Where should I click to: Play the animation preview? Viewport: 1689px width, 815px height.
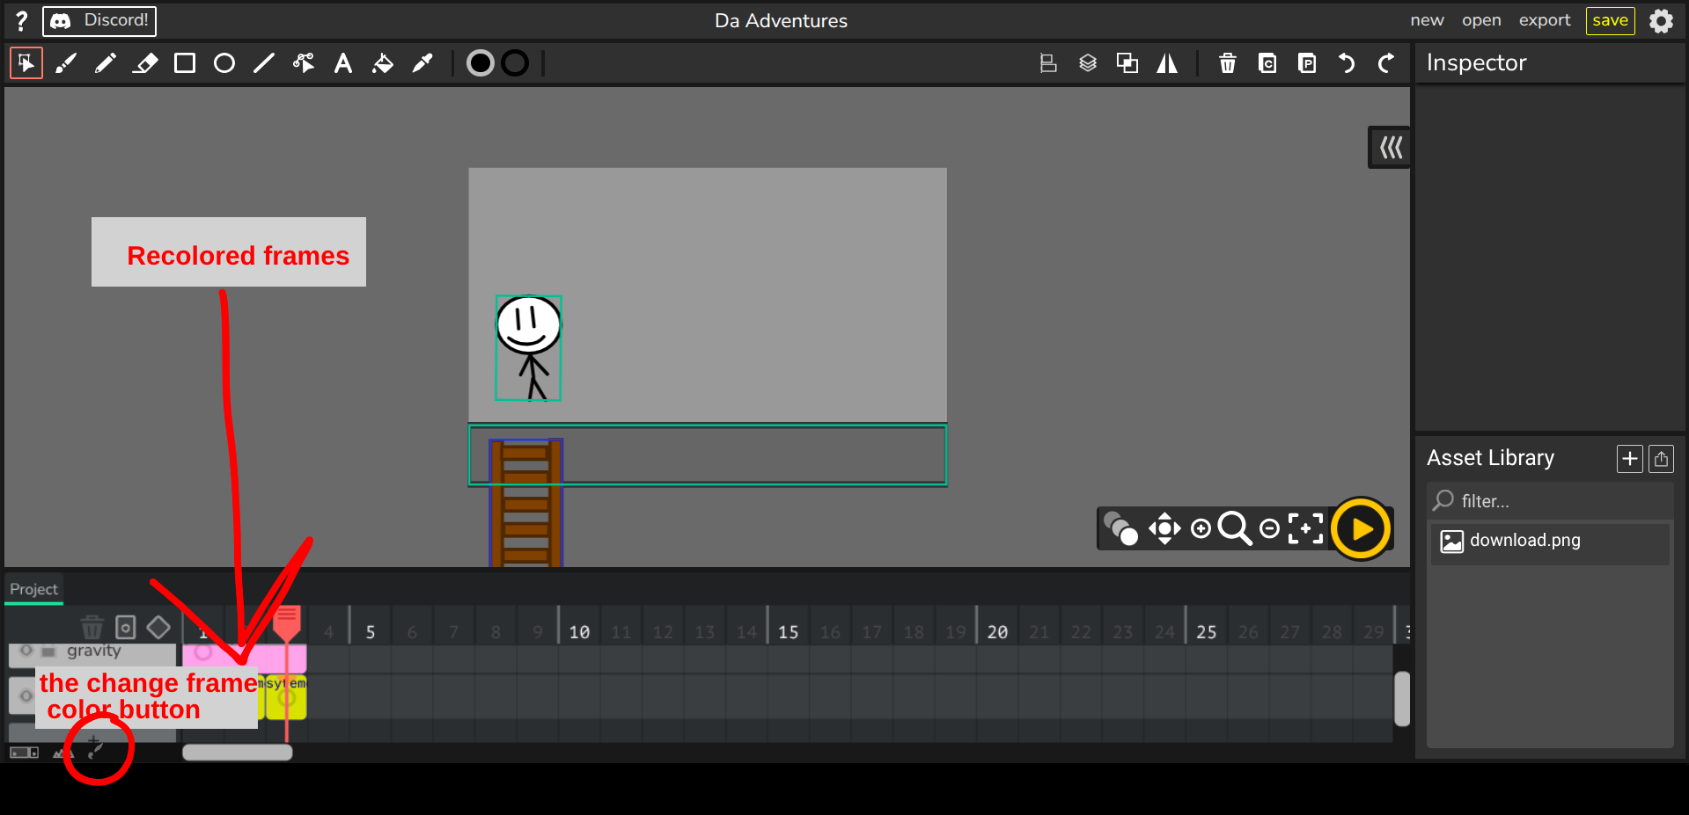pyautogui.click(x=1361, y=528)
